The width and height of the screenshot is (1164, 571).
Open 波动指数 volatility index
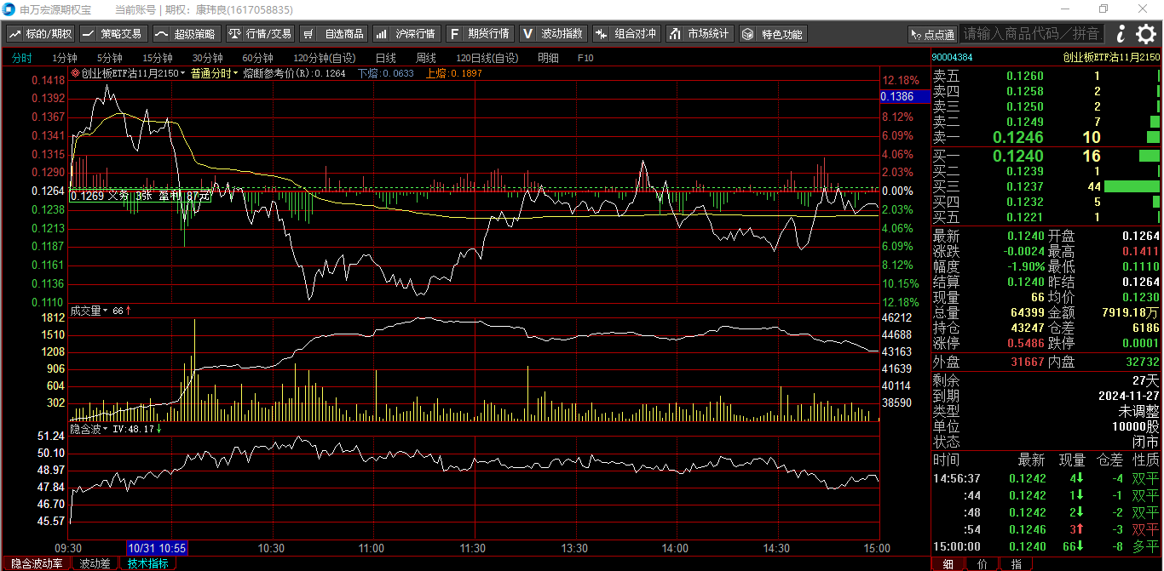pyautogui.click(x=553, y=34)
